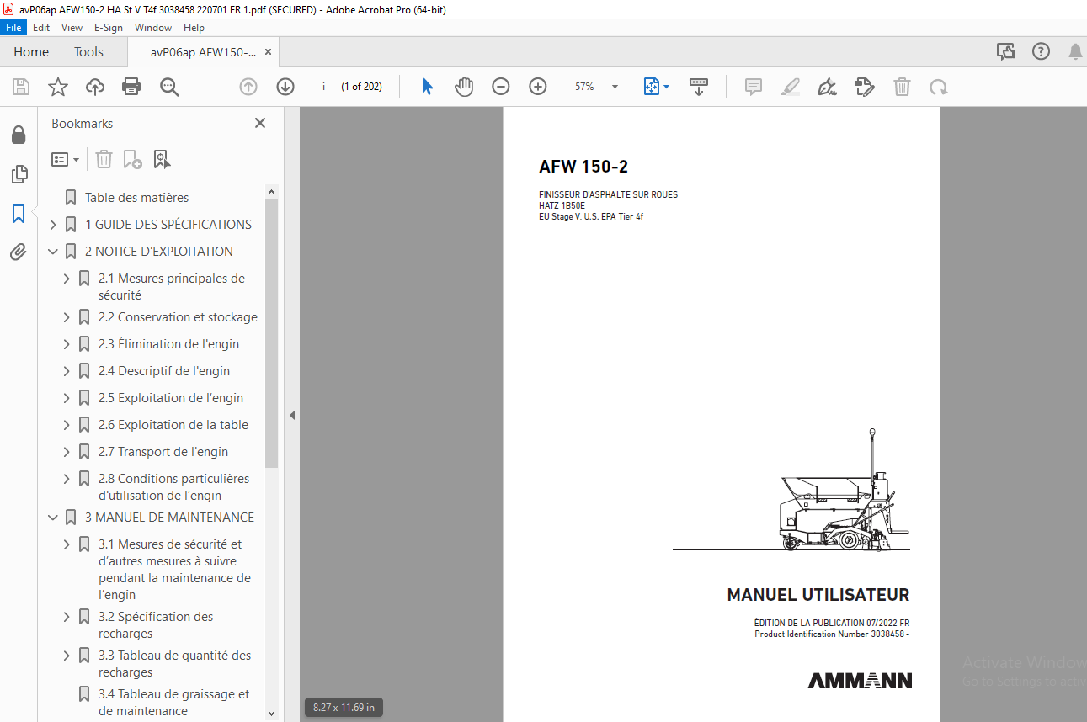Viewport: 1087px width, 722px height.
Task: Expand 3.2 Spécification des recharges
Action: [67, 617]
